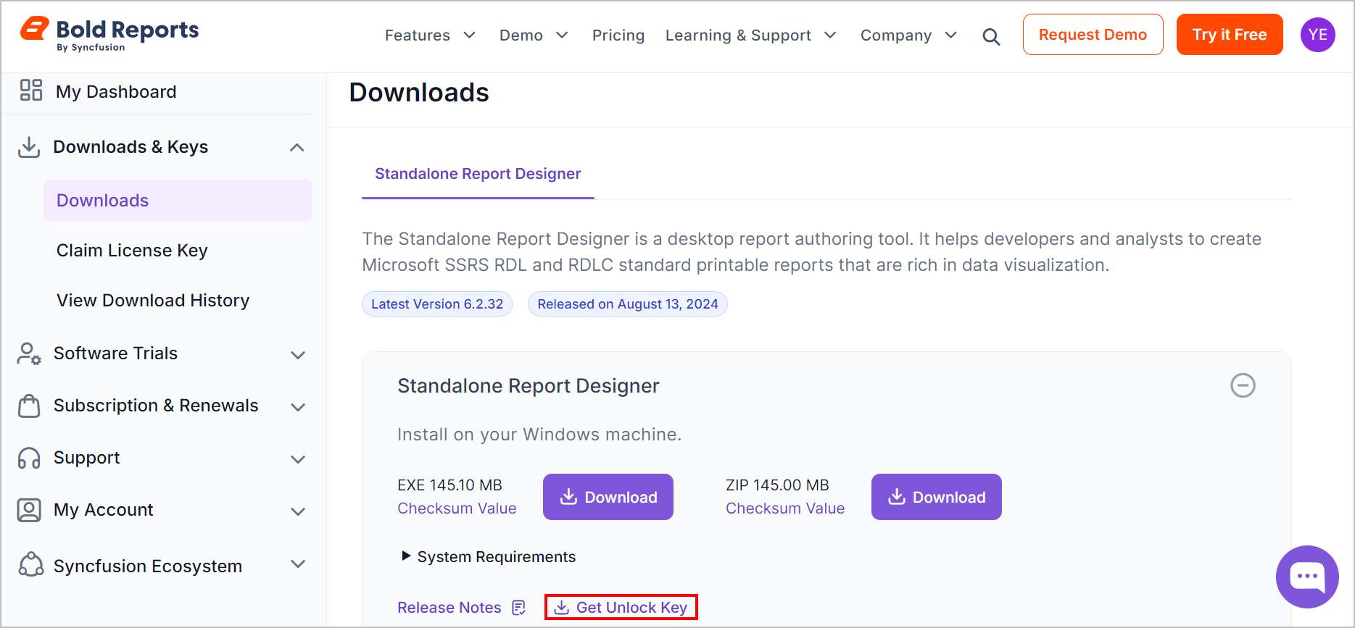This screenshot has width=1355, height=628.
Task: Expand the Software Trials chevron
Action: [x=297, y=355]
